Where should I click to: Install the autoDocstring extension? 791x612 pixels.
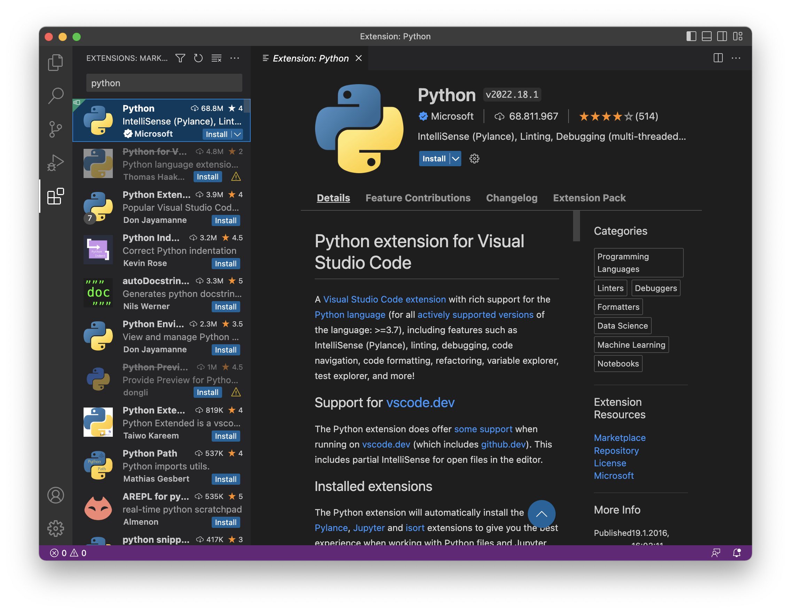tap(226, 307)
